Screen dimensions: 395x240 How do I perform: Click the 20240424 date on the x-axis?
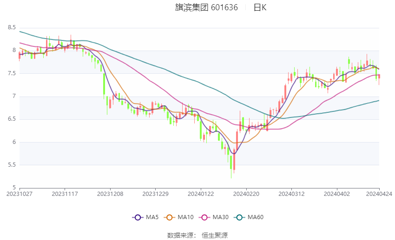pyautogui.click(x=379, y=194)
